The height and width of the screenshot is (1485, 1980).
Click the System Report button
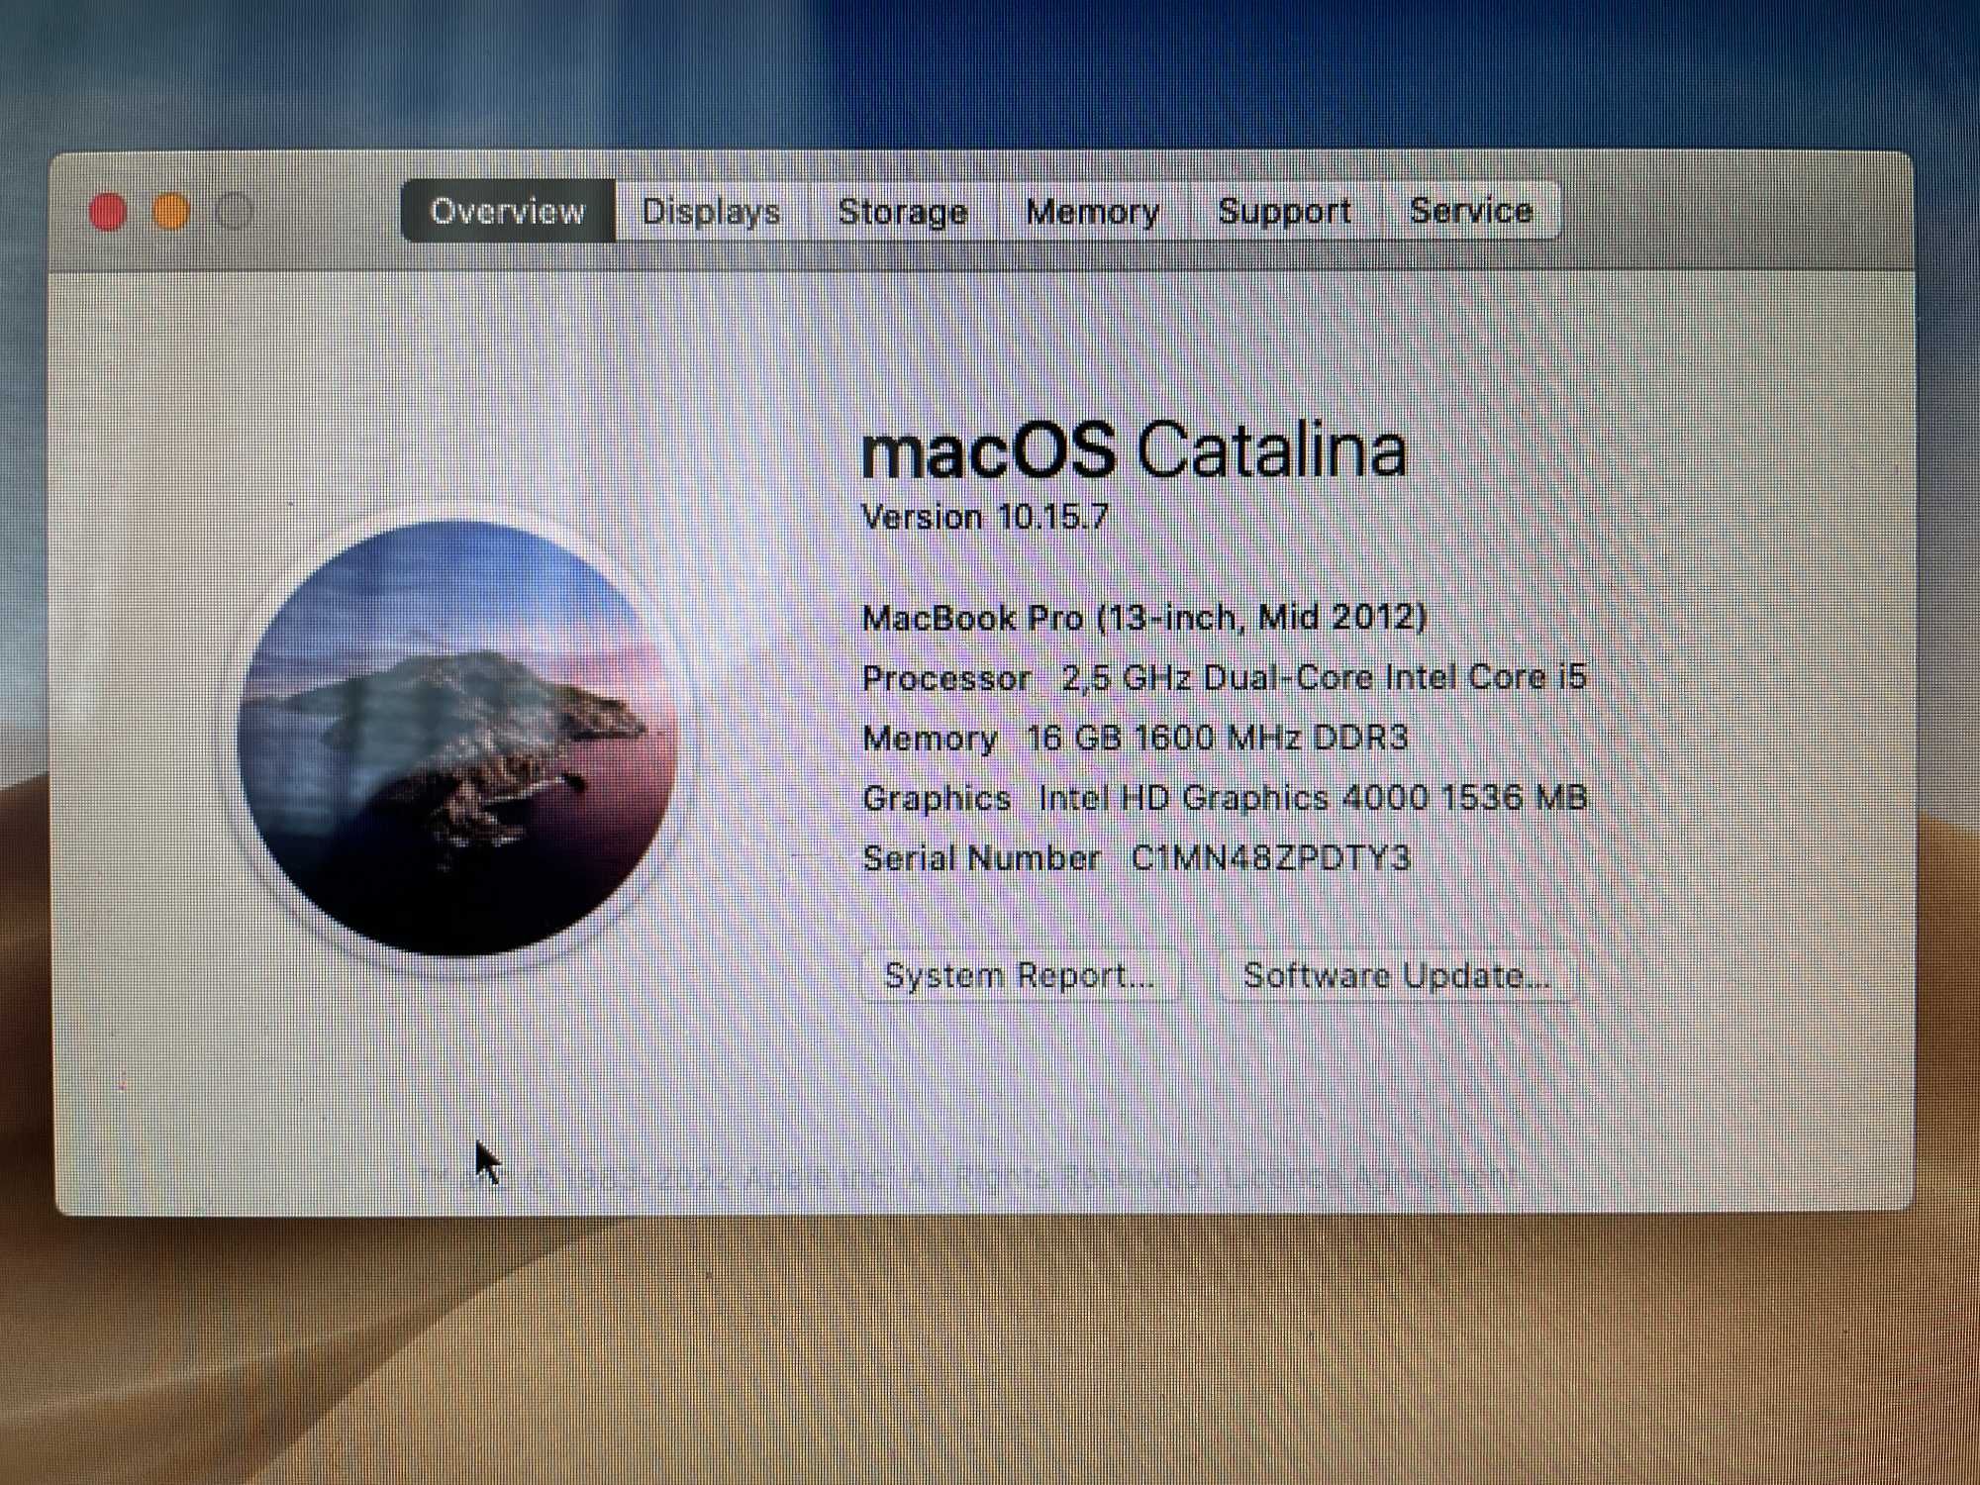pyautogui.click(x=1020, y=976)
